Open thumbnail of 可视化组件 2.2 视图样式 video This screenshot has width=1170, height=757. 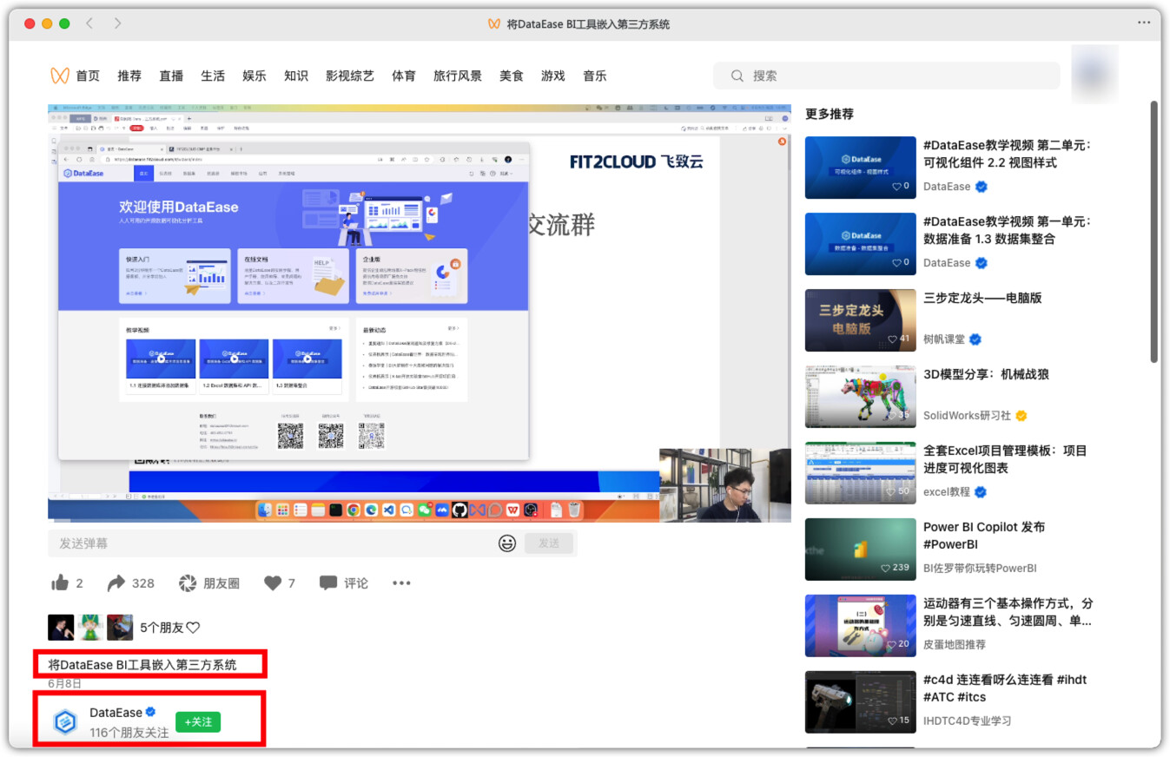(x=861, y=168)
